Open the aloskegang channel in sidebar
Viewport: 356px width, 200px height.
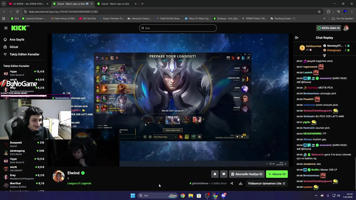tap(24, 152)
